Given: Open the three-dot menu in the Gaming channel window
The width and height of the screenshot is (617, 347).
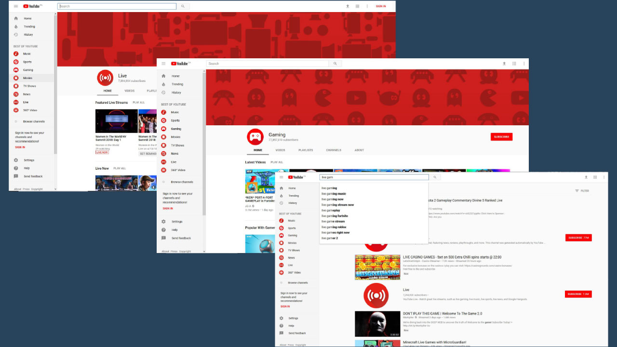Looking at the screenshot, I should [x=524, y=64].
